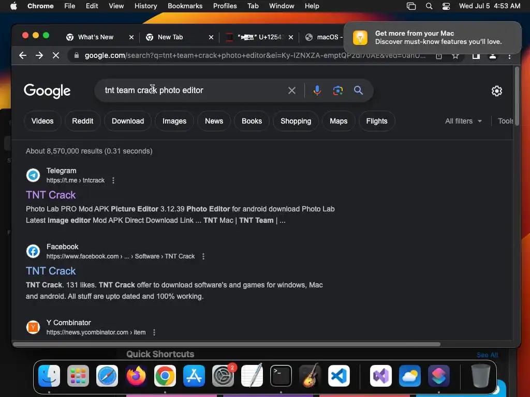
Task: Stop loading the page
Action: [x=56, y=55]
